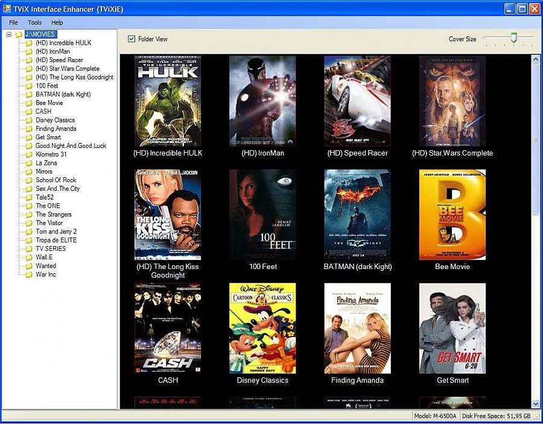Image resolution: width=543 pixels, height=424 pixels.
Task: Click the Finding Amanda cover thumbnail
Action: point(357,329)
